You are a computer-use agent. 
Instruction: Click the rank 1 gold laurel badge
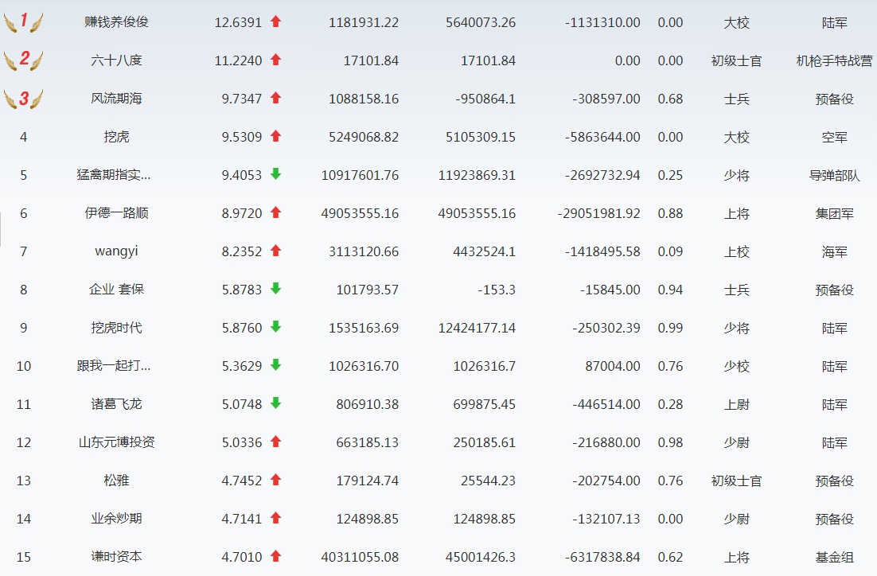(24, 21)
